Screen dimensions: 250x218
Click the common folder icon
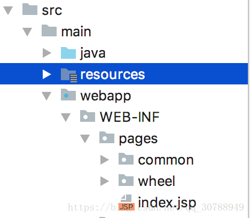(x=126, y=159)
